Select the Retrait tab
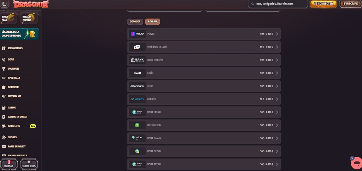 point(153,21)
